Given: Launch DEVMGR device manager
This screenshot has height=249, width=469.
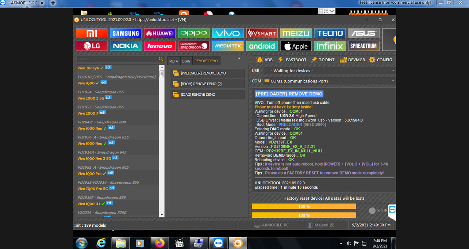Looking at the screenshot, I should pos(352,60).
